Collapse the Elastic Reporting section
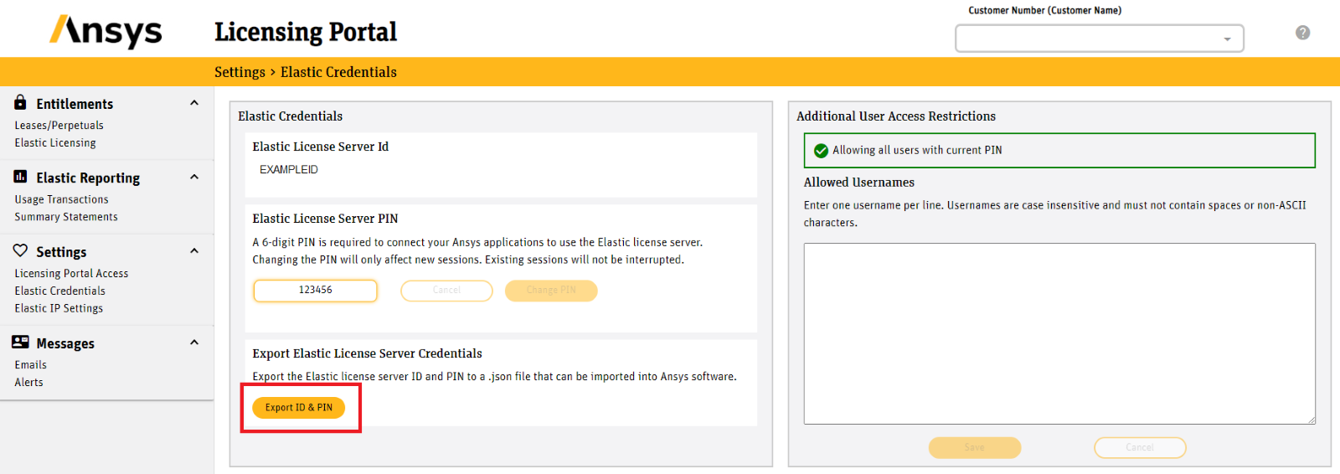1340x474 pixels. pyautogui.click(x=194, y=177)
